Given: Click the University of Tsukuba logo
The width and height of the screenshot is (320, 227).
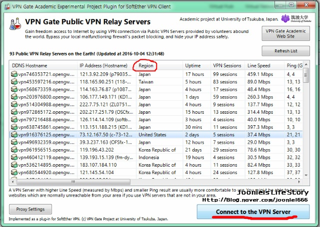Looking at the screenshot, I should [296, 18].
